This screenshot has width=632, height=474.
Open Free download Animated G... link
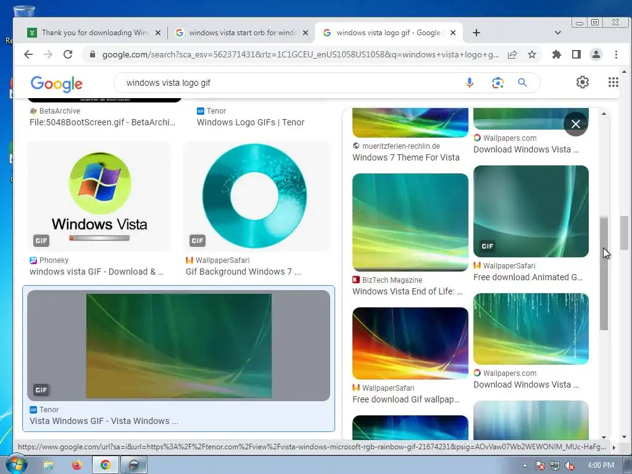tap(528, 277)
